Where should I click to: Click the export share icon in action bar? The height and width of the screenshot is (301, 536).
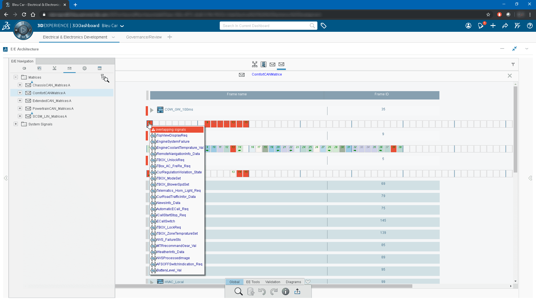pos(297,292)
